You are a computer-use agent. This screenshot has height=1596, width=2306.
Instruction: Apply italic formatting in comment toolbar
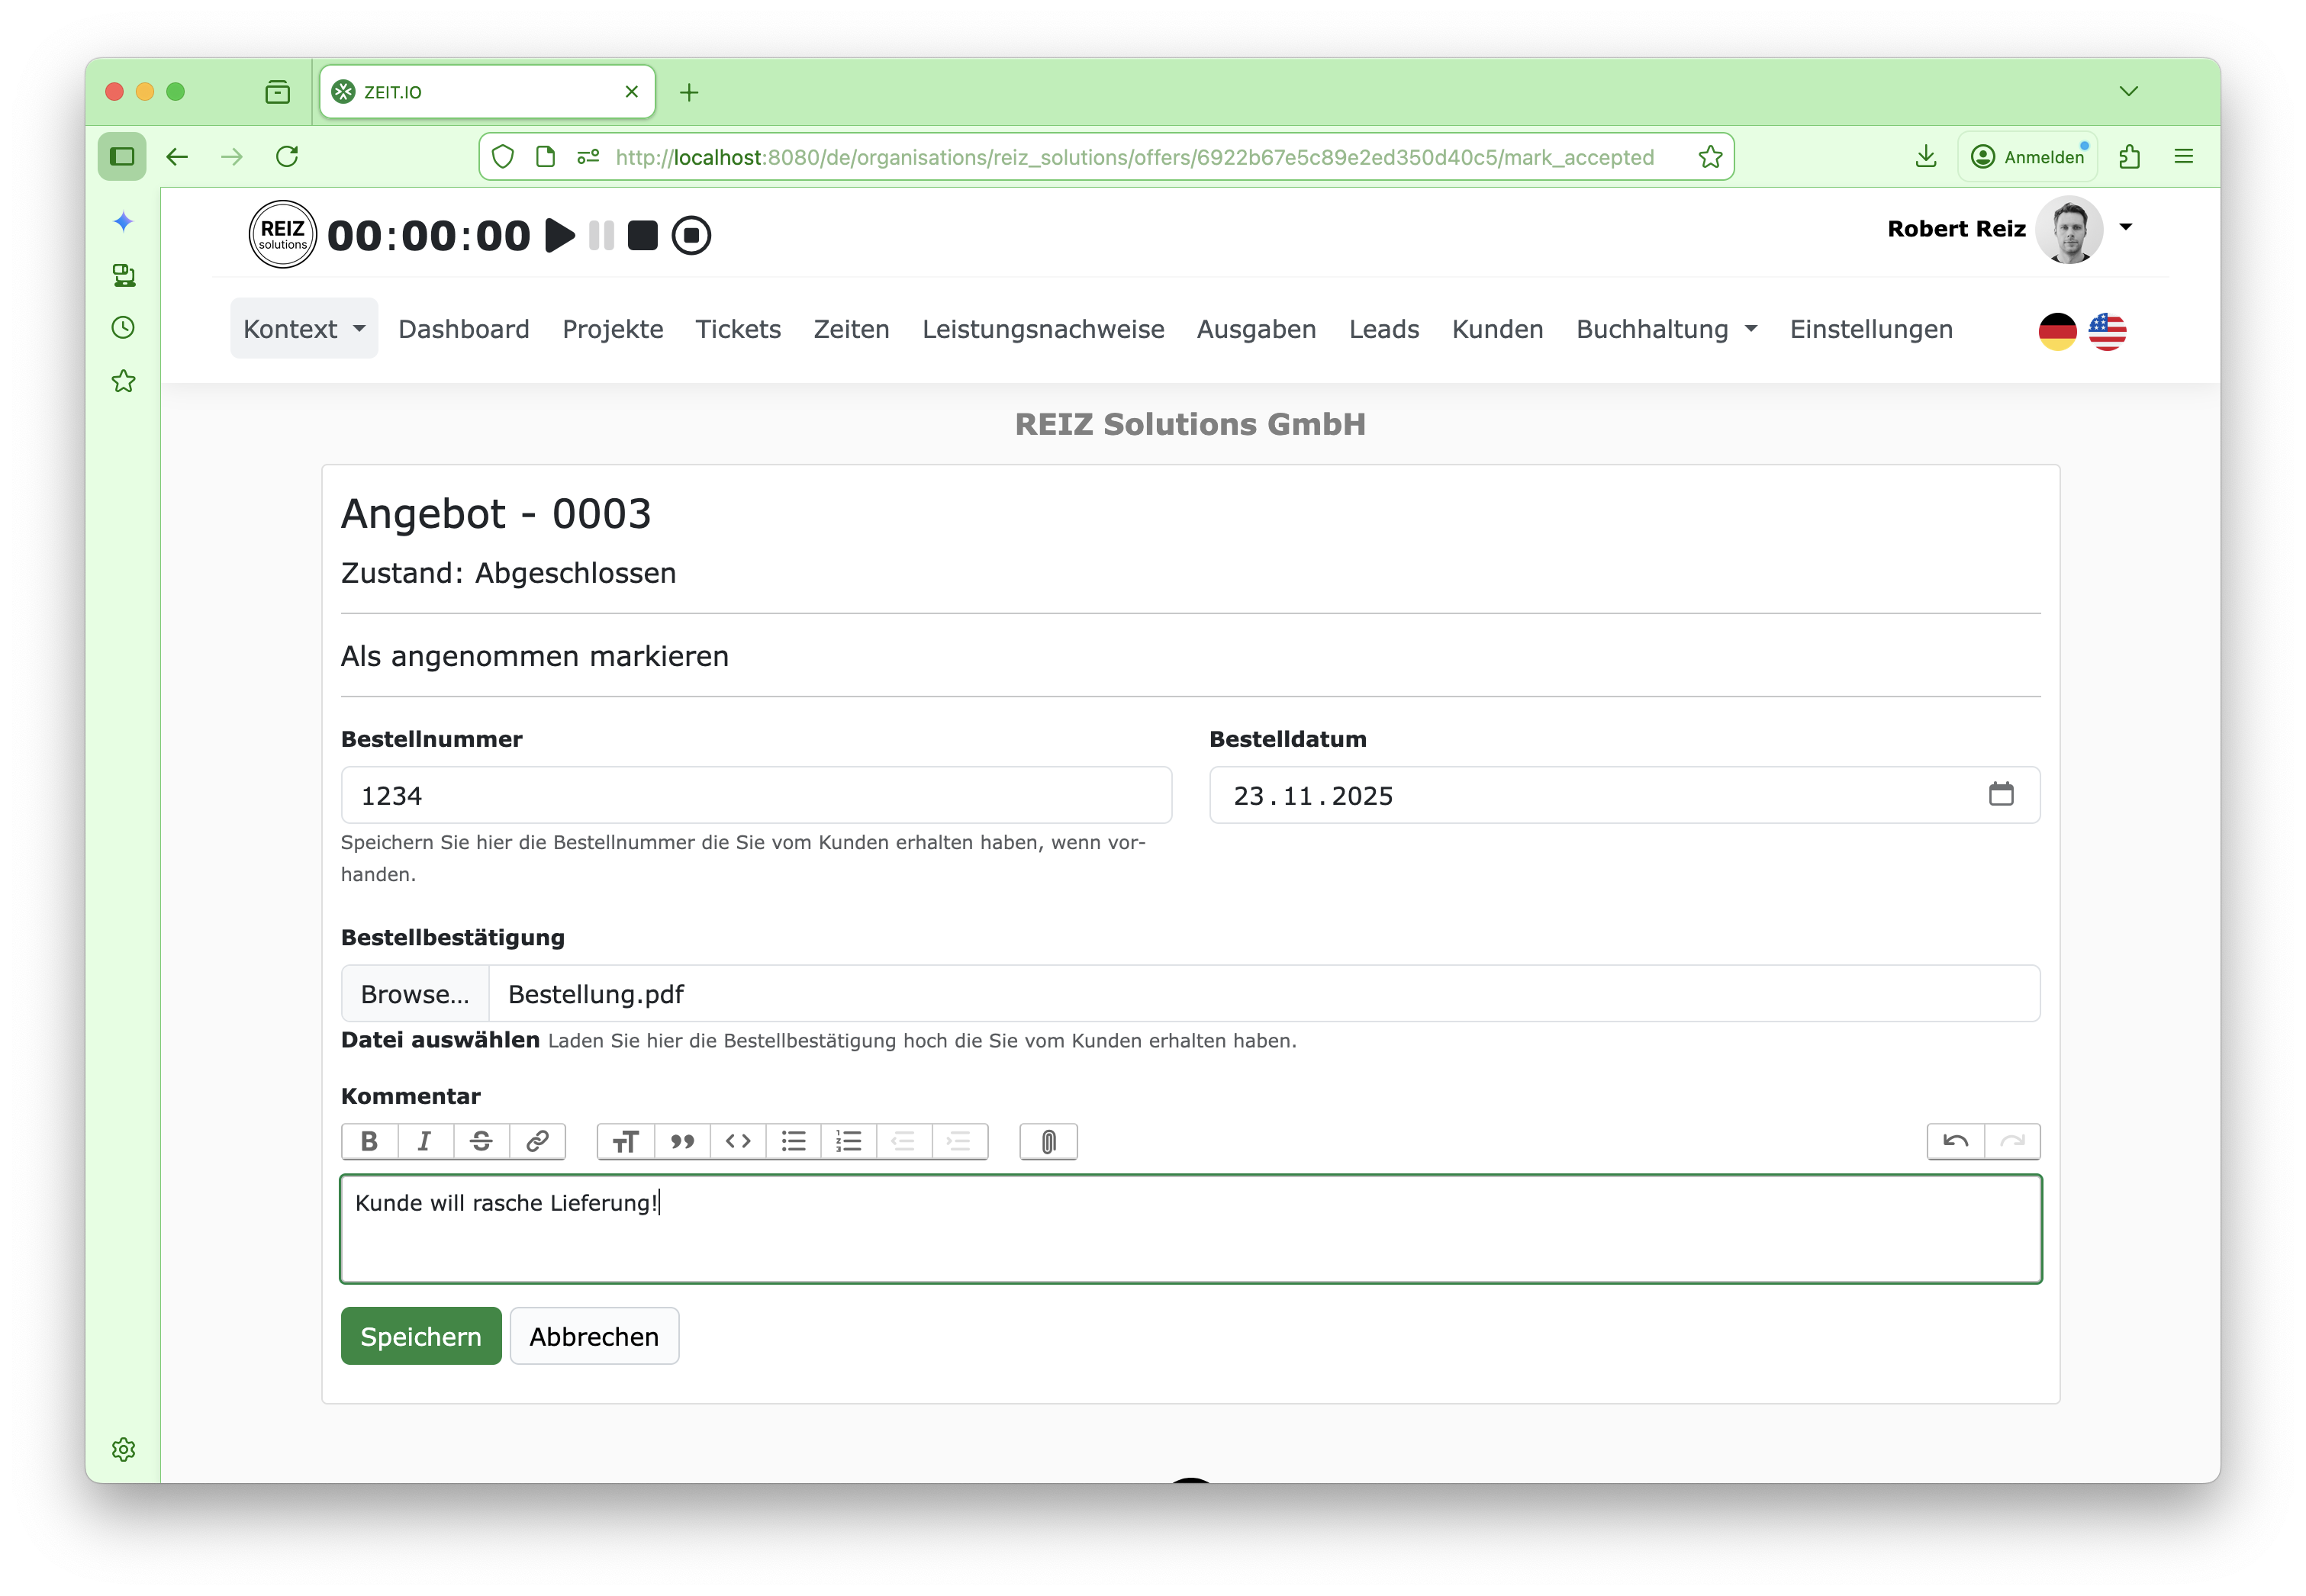[x=425, y=1141]
